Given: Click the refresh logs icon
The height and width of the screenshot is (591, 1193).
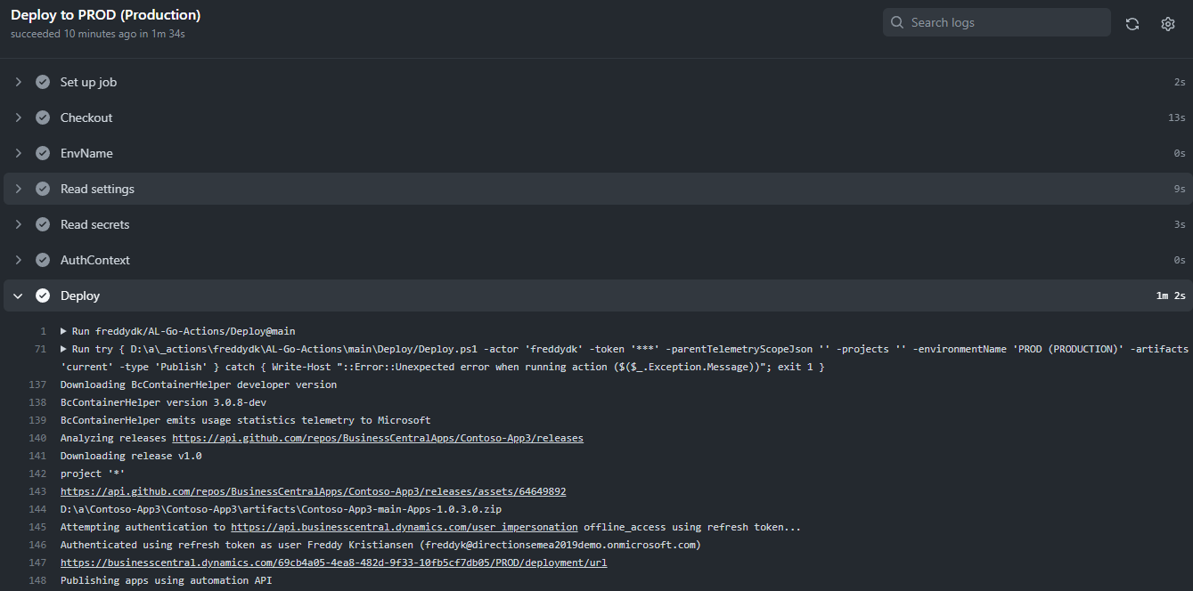Looking at the screenshot, I should pos(1132,23).
